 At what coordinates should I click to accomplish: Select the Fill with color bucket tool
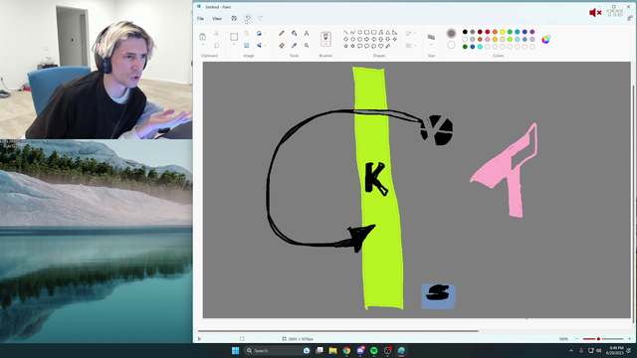[x=294, y=33]
